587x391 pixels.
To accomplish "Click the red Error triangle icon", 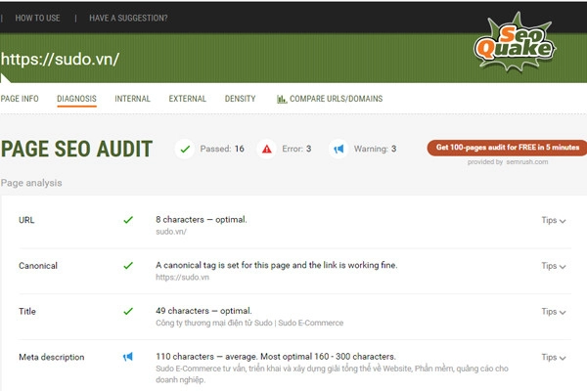I will pyautogui.click(x=266, y=150).
